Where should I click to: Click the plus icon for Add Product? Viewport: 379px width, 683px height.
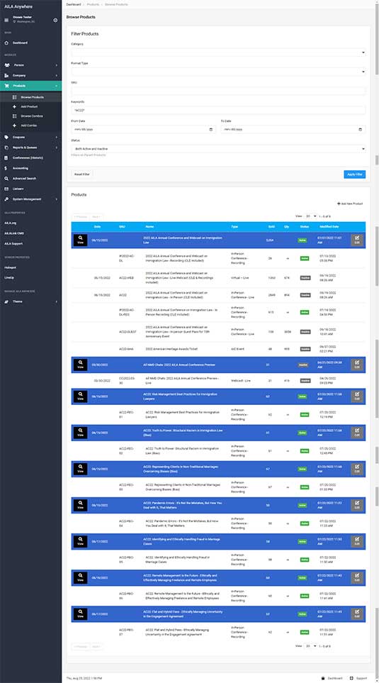(x=15, y=106)
